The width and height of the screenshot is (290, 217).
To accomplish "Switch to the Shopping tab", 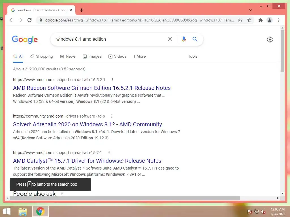I will click(x=42, y=57).
